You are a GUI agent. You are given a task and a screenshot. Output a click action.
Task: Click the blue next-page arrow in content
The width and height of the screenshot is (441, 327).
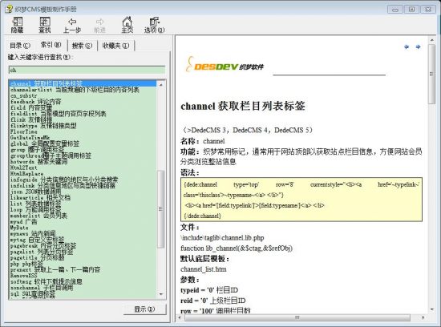419,46
